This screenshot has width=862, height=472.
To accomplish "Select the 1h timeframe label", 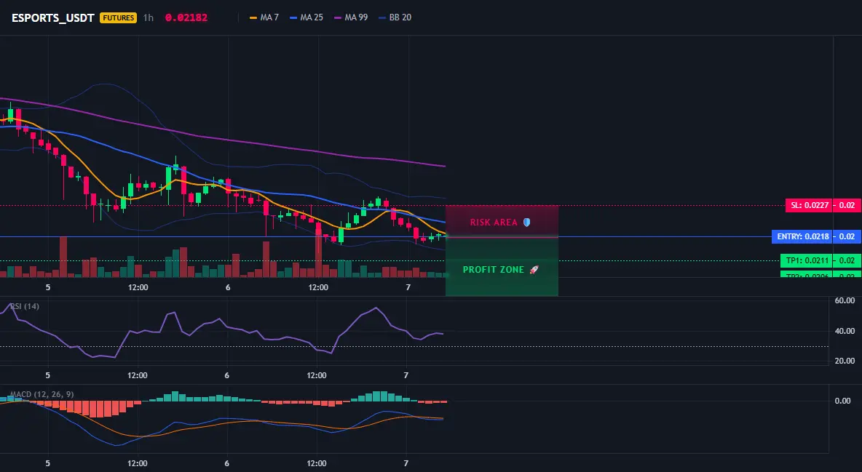I will pos(149,17).
